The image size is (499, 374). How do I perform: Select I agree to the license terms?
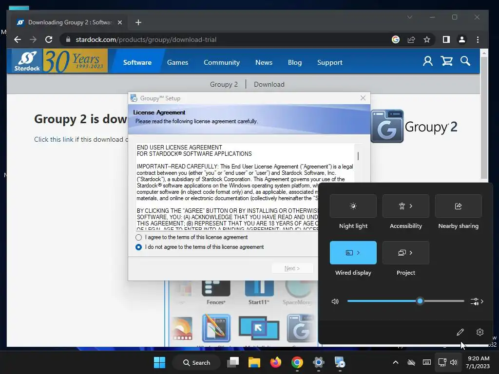[x=138, y=237]
